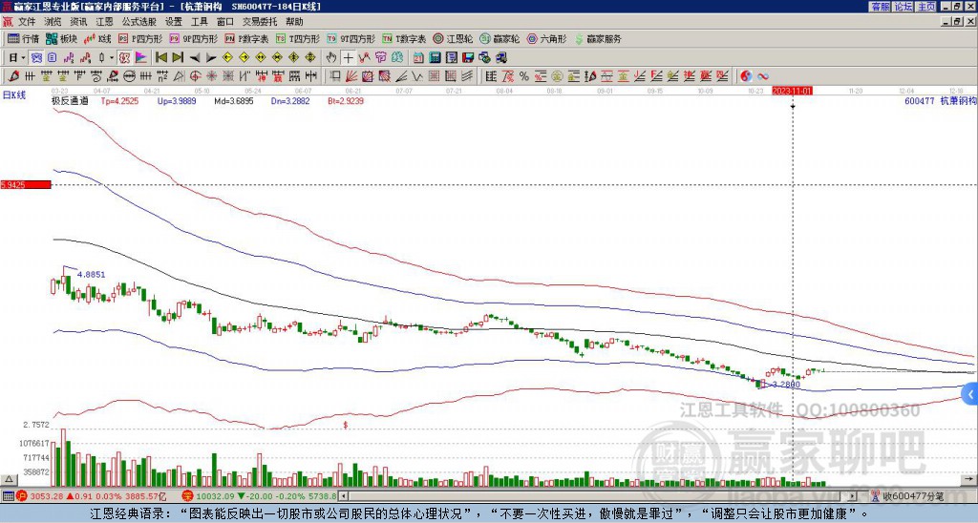The height and width of the screenshot is (523, 978).
Task: Click the status bar grid icon
Action: pos(8,496)
